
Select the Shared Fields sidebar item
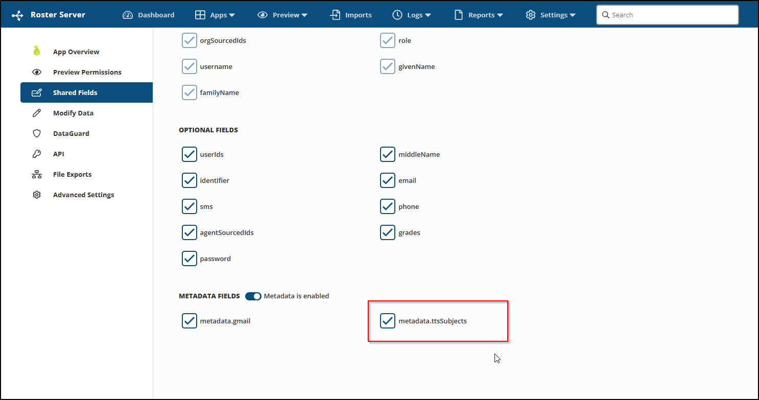[86, 92]
